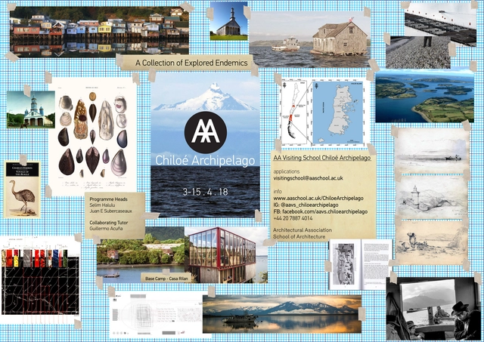
Task: Select the aerial archipelago islands photo
Action: click(x=424, y=96)
